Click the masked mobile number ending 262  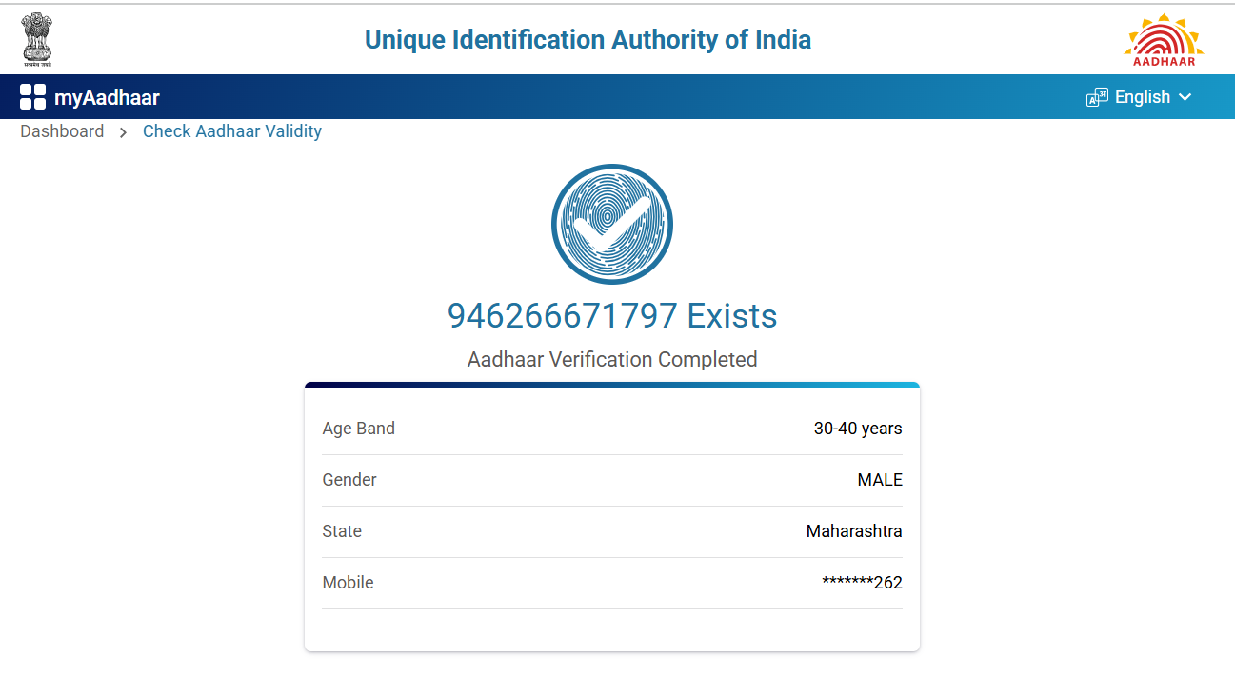tap(862, 583)
